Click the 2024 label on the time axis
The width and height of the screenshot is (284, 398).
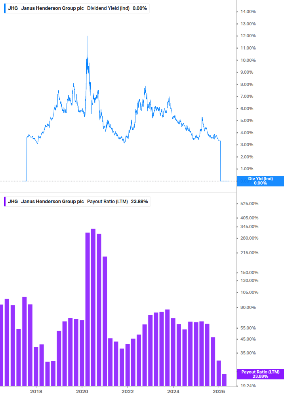[173, 392]
